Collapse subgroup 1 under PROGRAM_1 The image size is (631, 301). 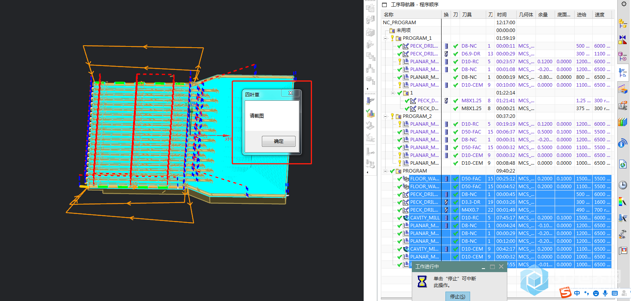pyautogui.click(x=393, y=93)
